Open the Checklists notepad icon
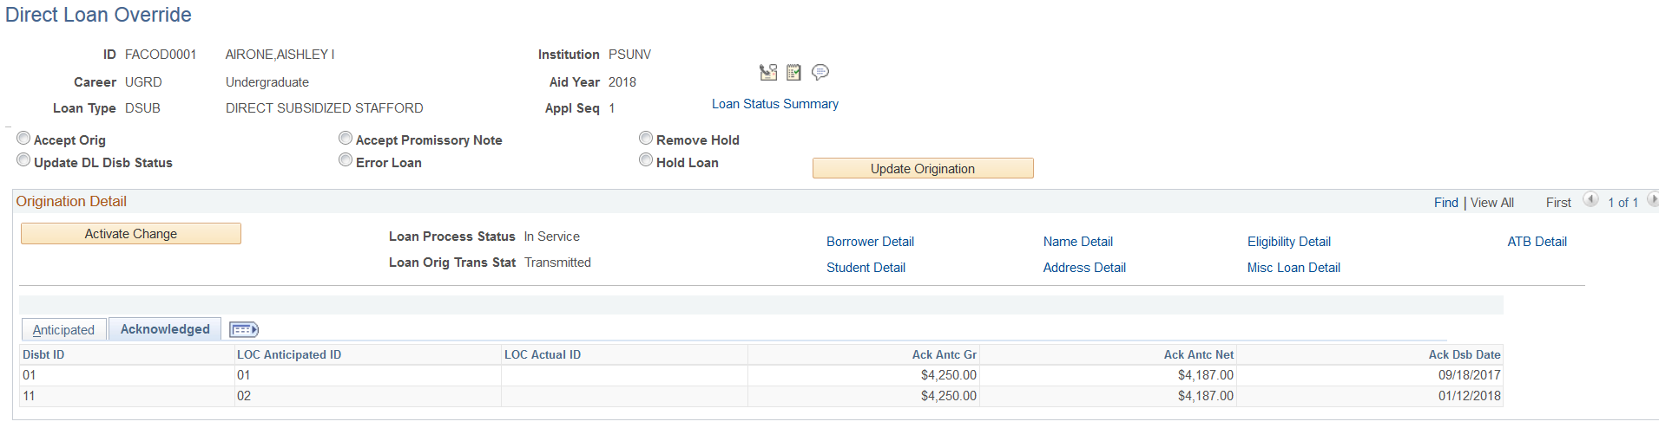1659x428 pixels. pyautogui.click(x=793, y=72)
